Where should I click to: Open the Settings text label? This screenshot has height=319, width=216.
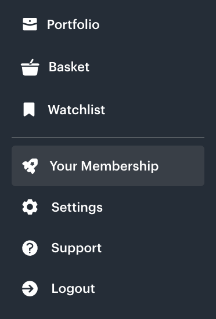[77, 207]
